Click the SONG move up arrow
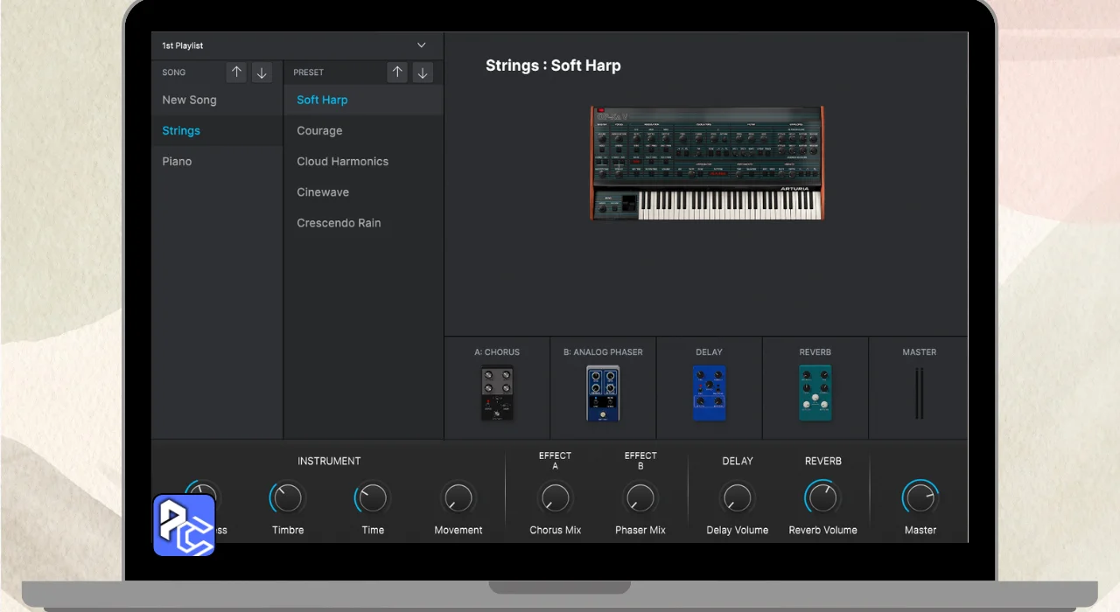This screenshot has width=1120, height=612. tap(236, 73)
